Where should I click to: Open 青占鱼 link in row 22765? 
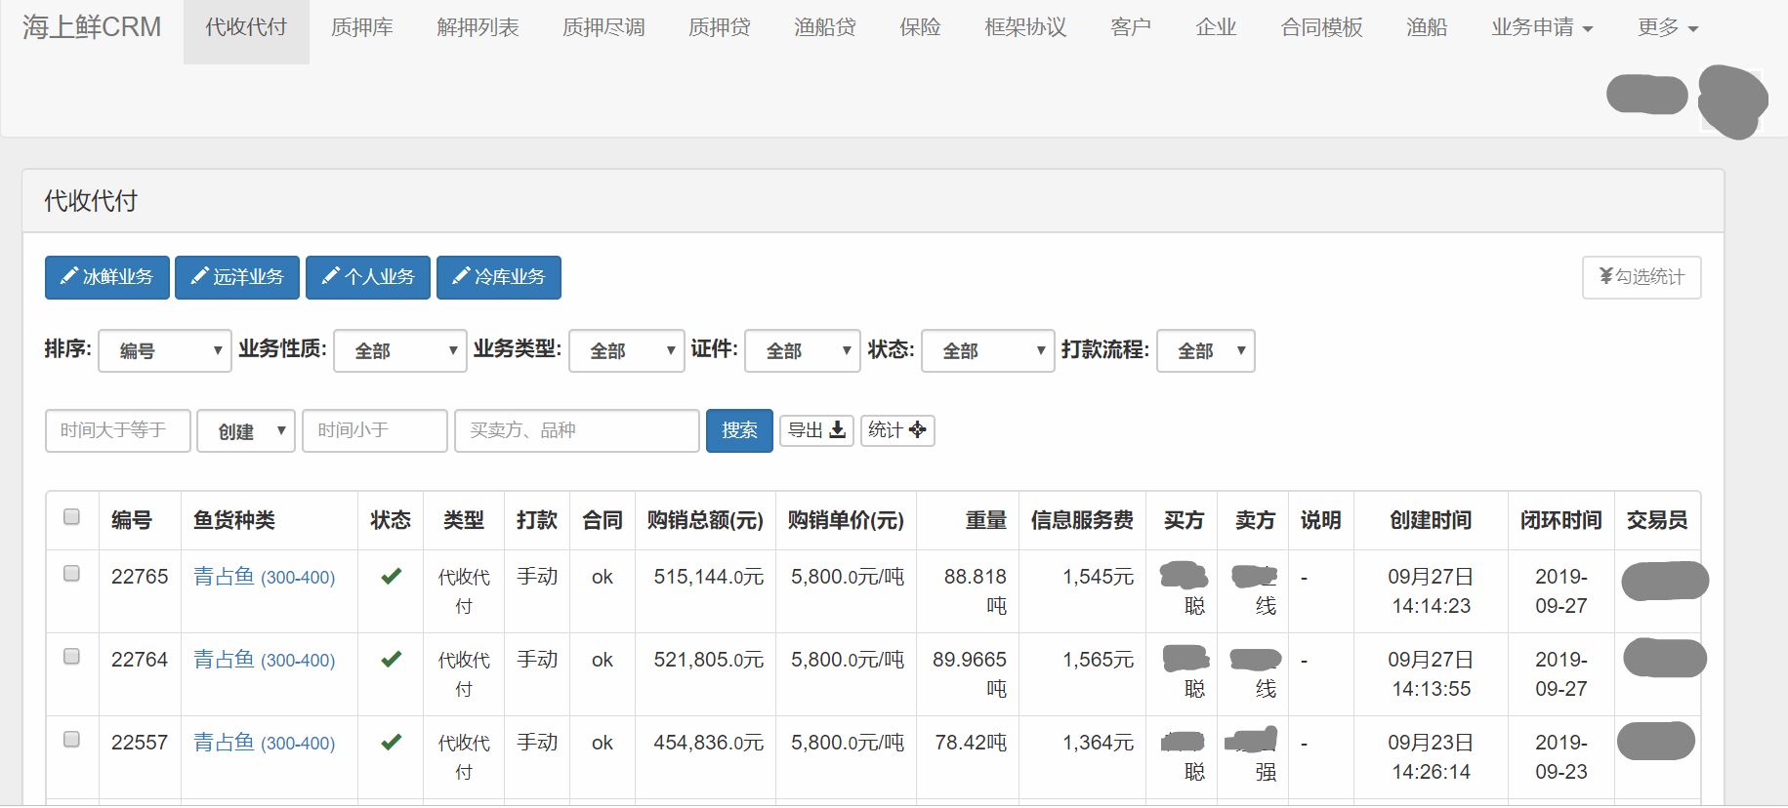pyautogui.click(x=224, y=577)
